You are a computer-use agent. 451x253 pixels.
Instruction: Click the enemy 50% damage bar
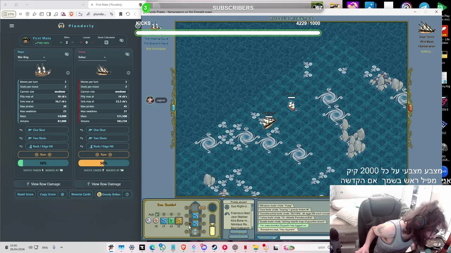click(104, 163)
